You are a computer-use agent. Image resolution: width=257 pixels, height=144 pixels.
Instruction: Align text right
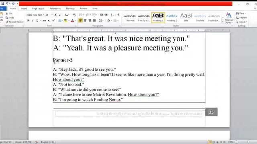(x=90, y=20)
